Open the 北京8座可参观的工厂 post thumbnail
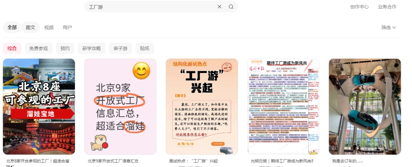The width and height of the screenshot is (412, 167). (39, 107)
